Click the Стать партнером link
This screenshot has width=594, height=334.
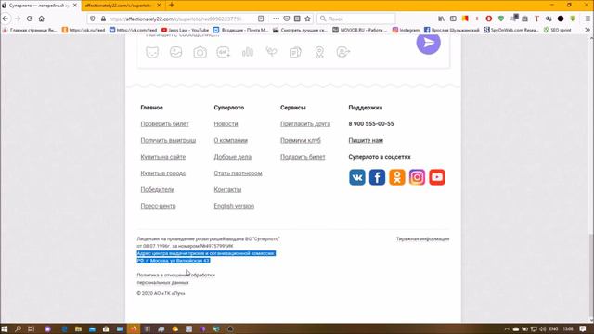pos(238,173)
